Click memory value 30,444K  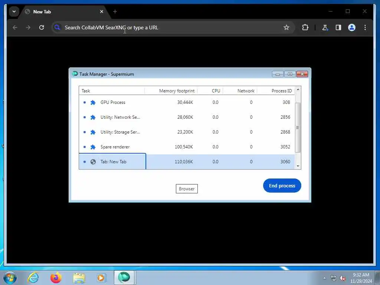tap(185, 102)
